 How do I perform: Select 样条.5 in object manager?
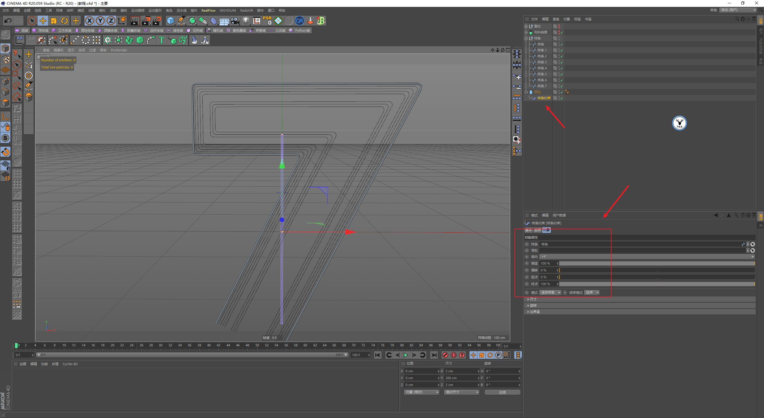coord(542,74)
